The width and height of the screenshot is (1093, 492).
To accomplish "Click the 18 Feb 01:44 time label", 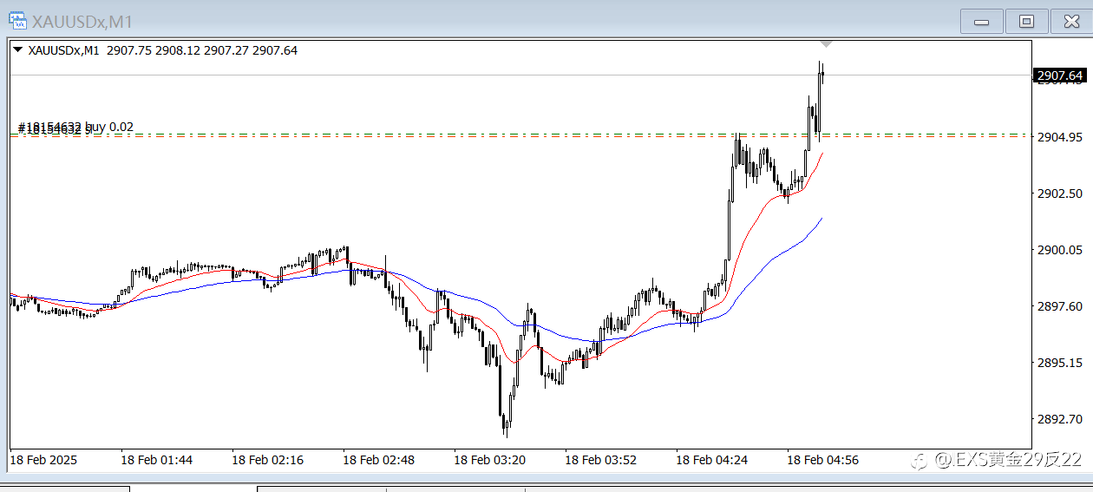I will [x=156, y=460].
